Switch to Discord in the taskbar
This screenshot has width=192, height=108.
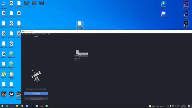(x=27, y=106)
